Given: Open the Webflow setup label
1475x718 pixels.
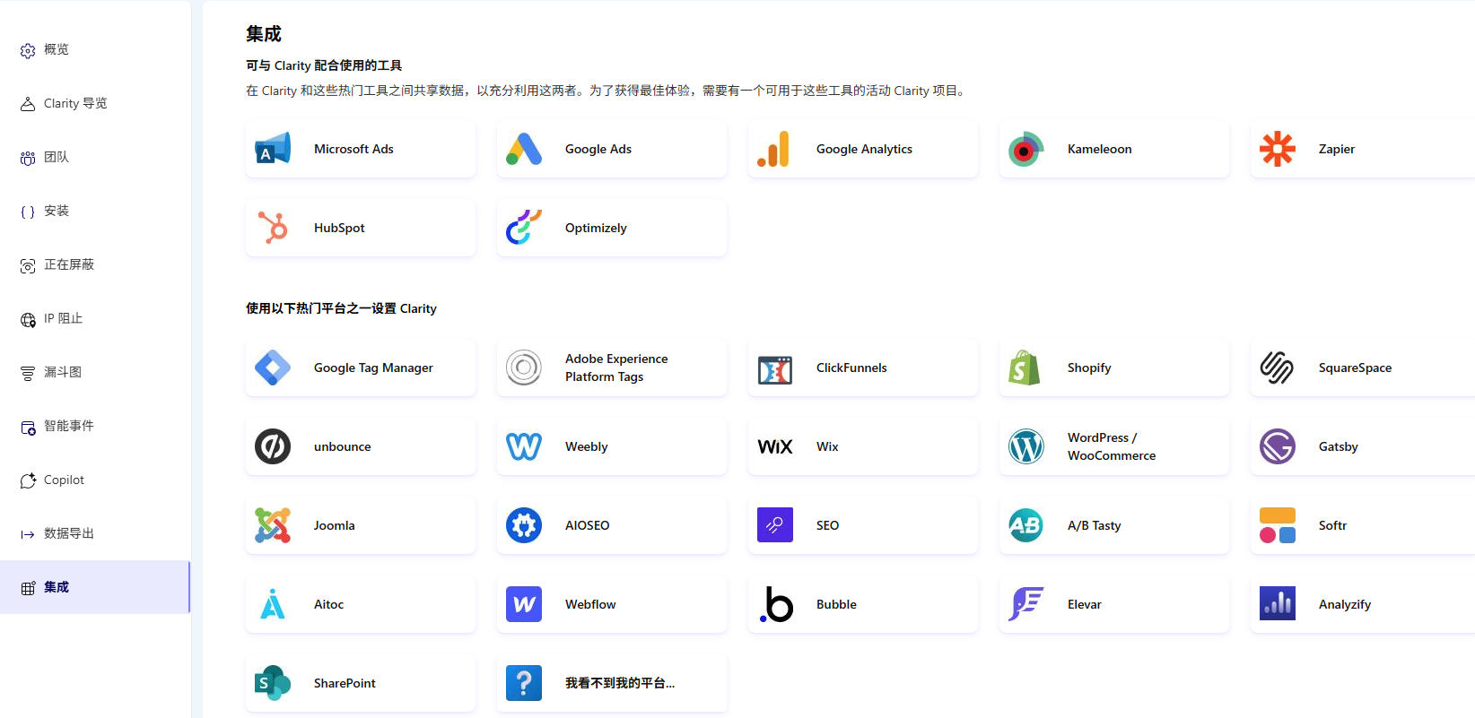Looking at the screenshot, I should (590, 604).
